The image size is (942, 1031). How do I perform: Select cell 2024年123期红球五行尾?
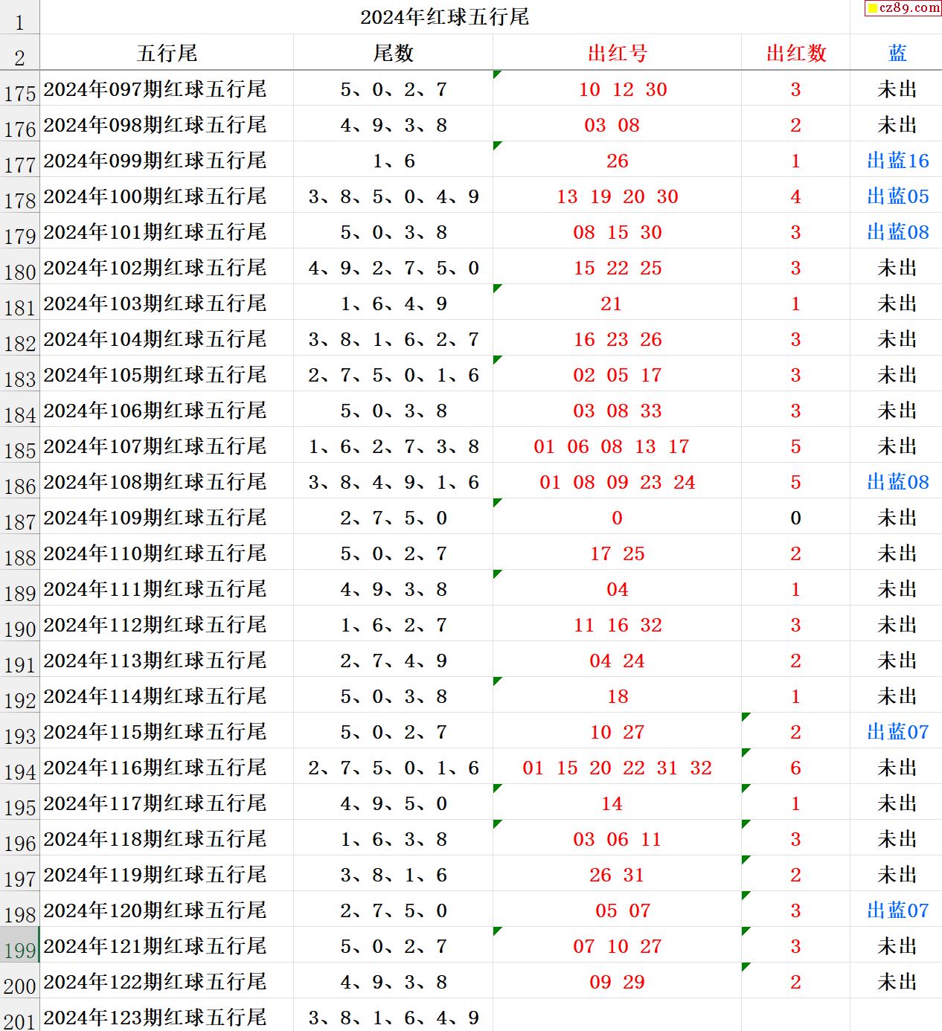coord(155,1017)
